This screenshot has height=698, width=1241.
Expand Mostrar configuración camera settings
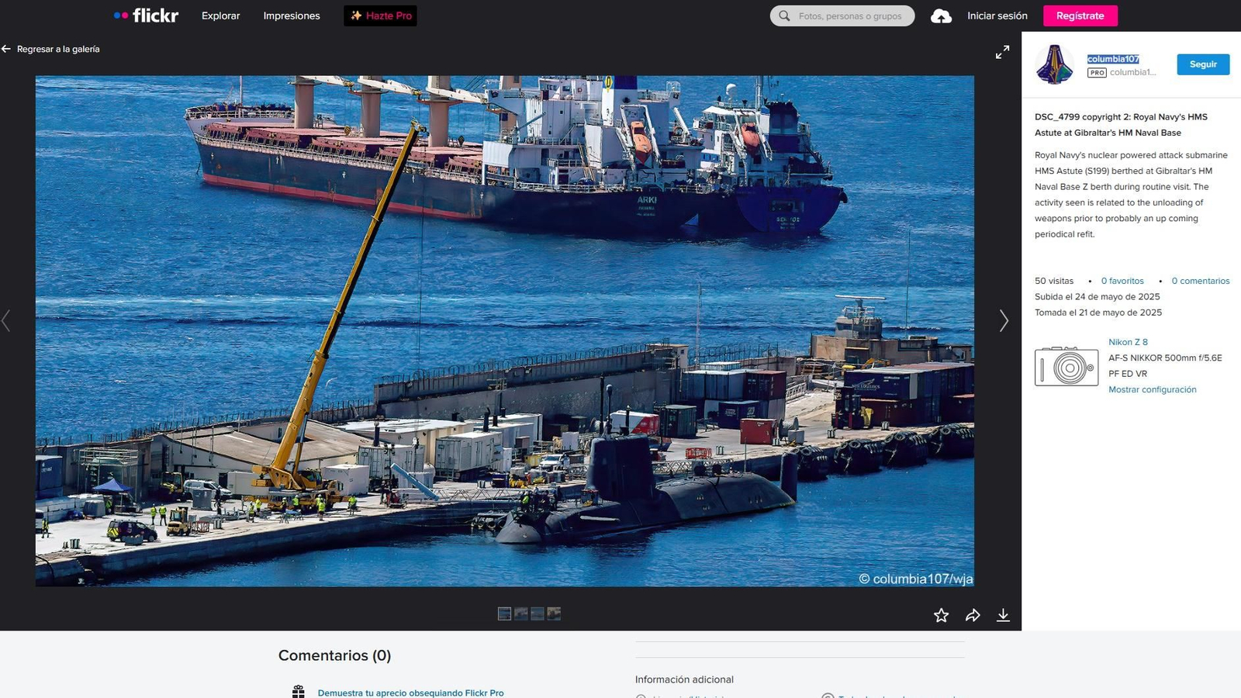coord(1153,389)
